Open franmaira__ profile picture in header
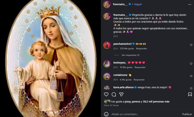This screenshot has height=117, width=194. 107,4
